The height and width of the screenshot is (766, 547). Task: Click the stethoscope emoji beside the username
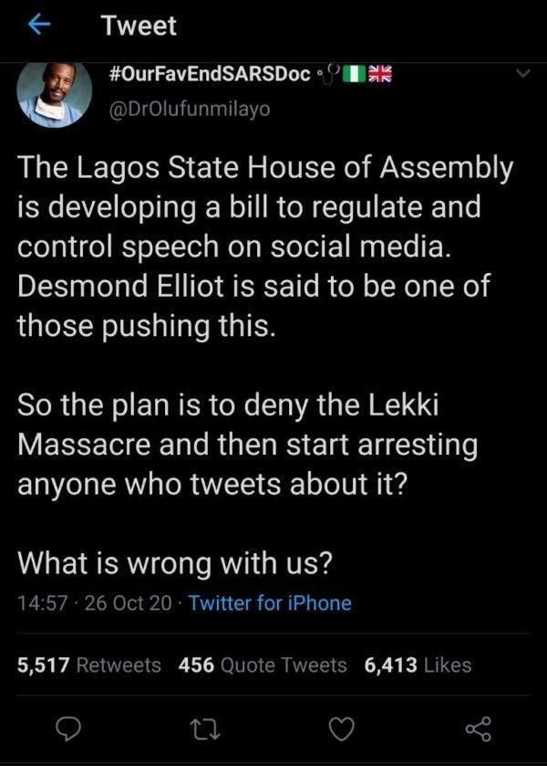click(328, 76)
